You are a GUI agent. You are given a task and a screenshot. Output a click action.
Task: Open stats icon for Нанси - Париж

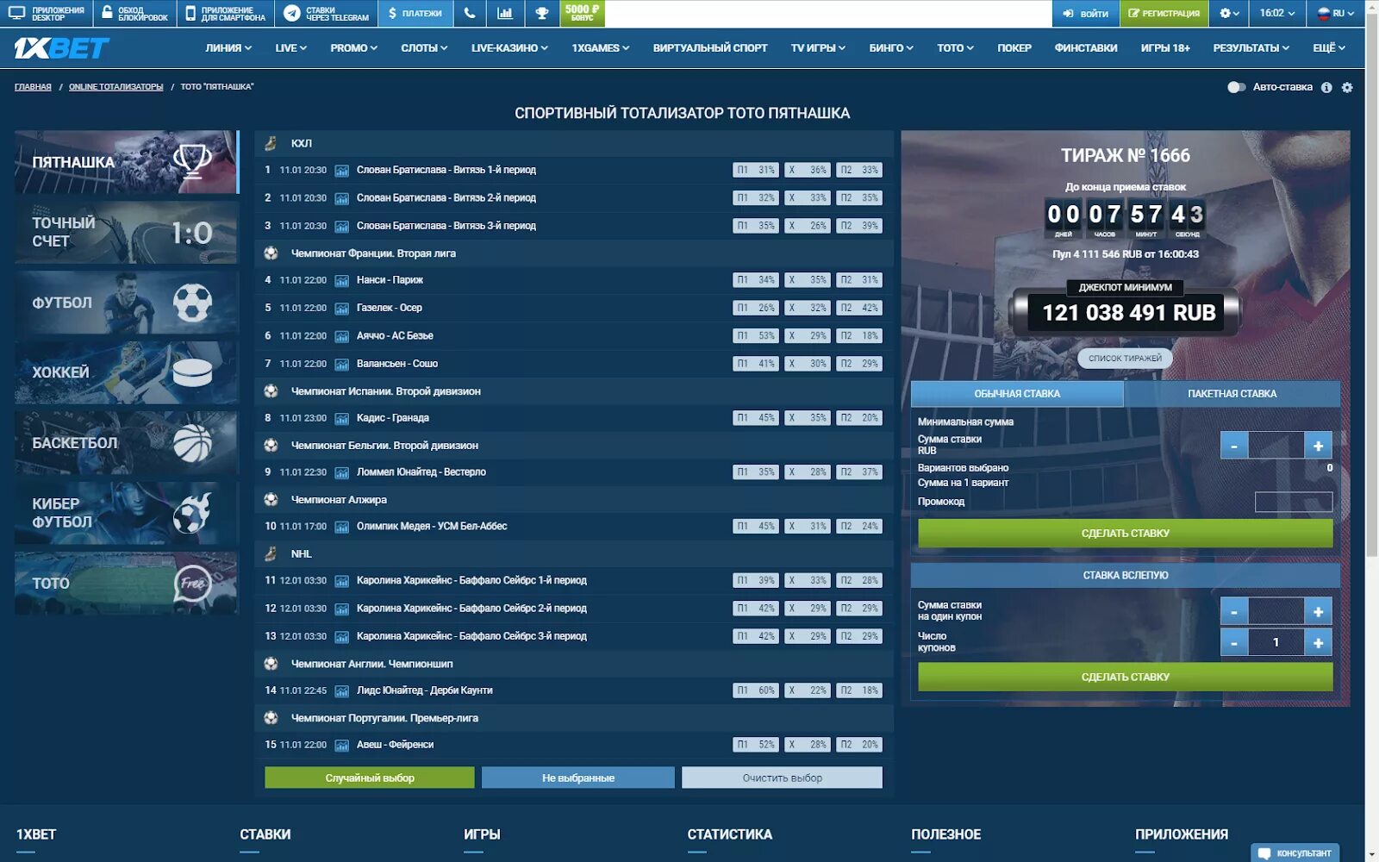tap(341, 280)
